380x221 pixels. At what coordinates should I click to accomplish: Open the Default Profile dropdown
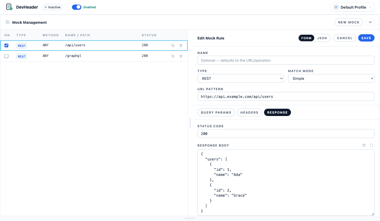pos(352,7)
